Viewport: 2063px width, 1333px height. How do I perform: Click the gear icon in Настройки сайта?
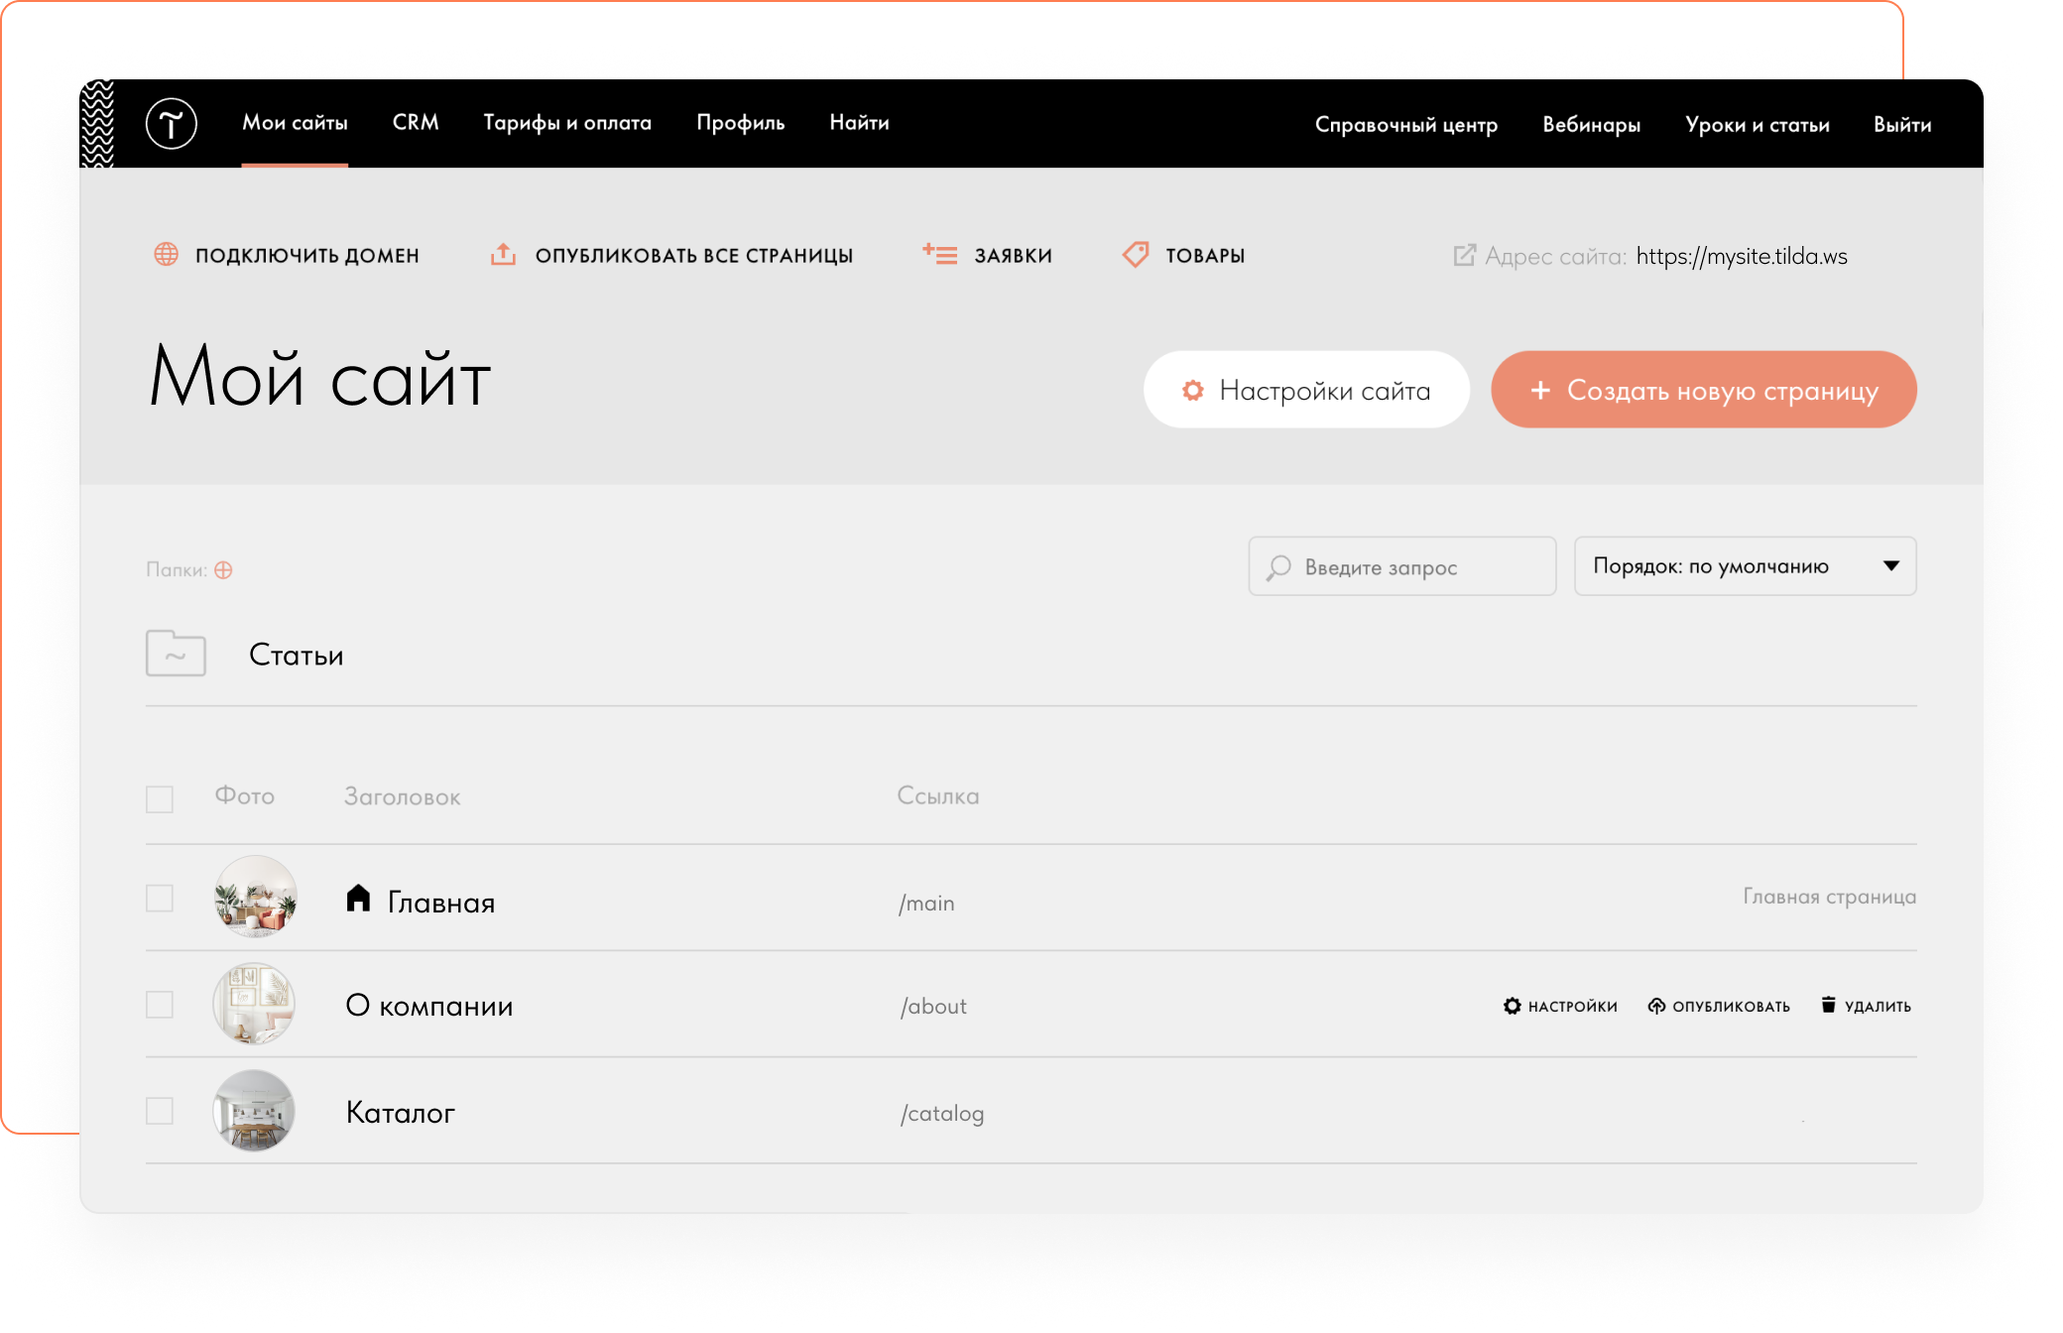1193,390
